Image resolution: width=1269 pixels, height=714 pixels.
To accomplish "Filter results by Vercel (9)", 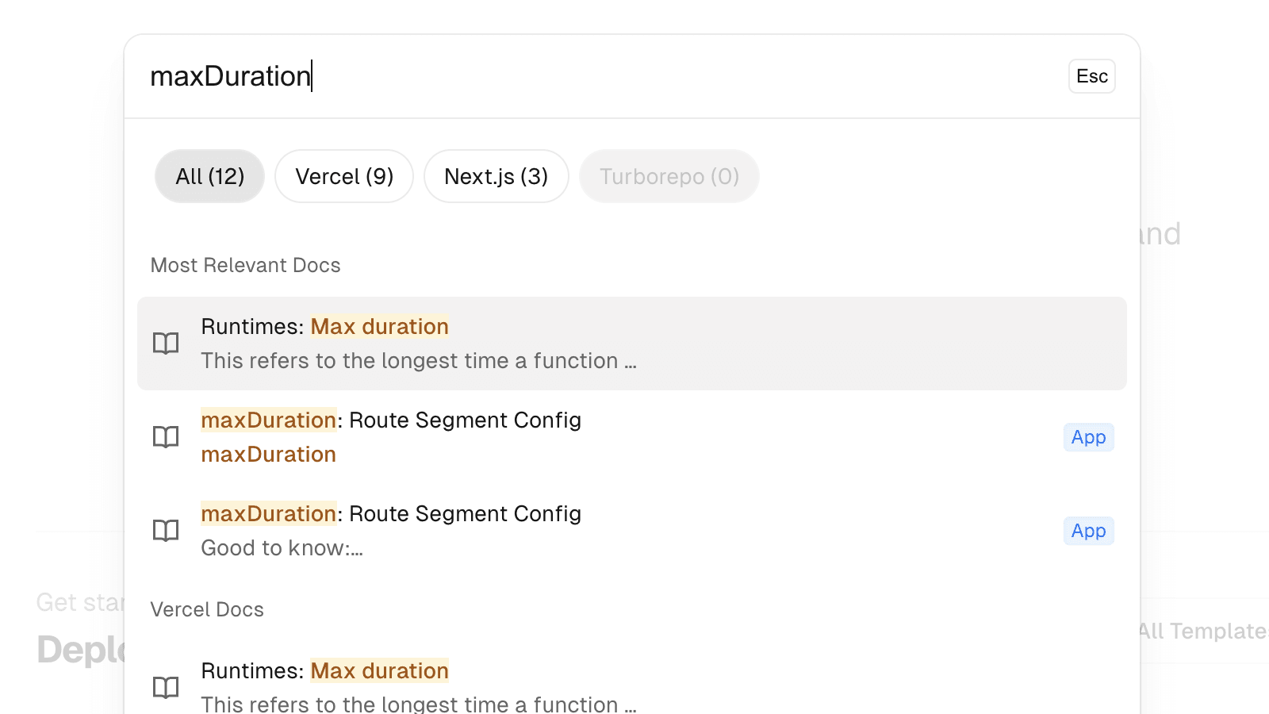I will click(x=344, y=176).
